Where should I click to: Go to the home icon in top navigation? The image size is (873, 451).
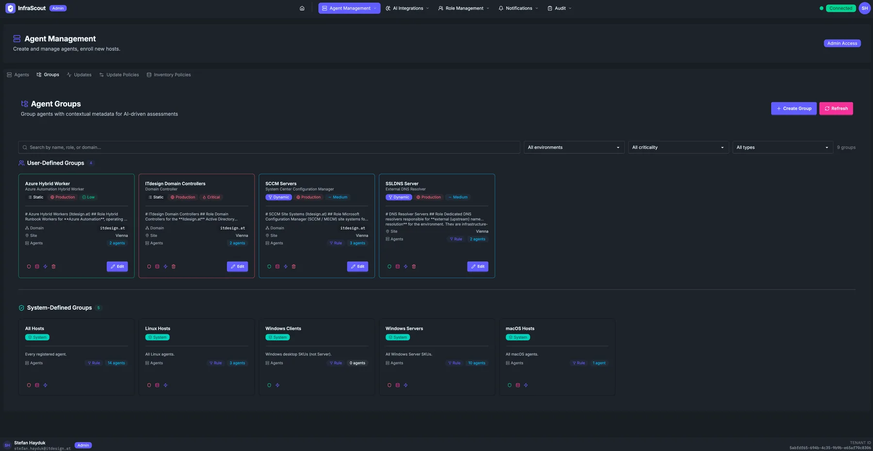click(302, 8)
